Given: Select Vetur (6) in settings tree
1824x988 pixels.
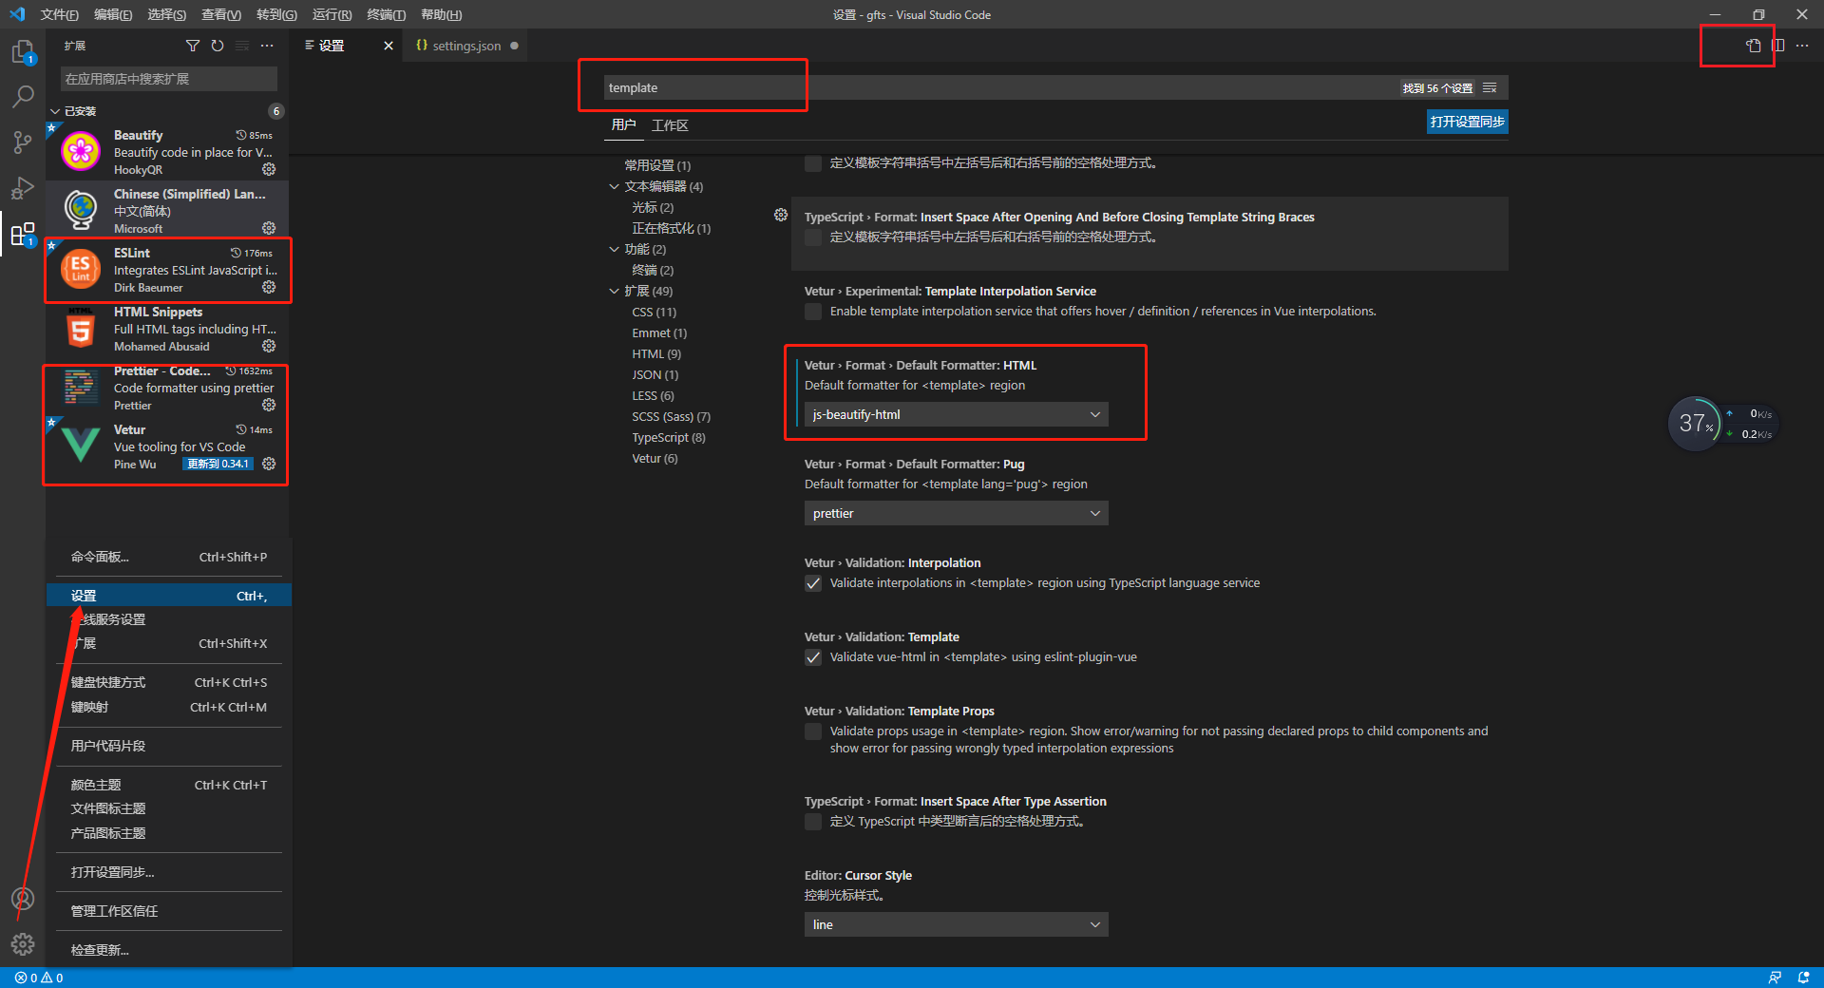Looking at the screenshot, I should [x=655, y=458].
